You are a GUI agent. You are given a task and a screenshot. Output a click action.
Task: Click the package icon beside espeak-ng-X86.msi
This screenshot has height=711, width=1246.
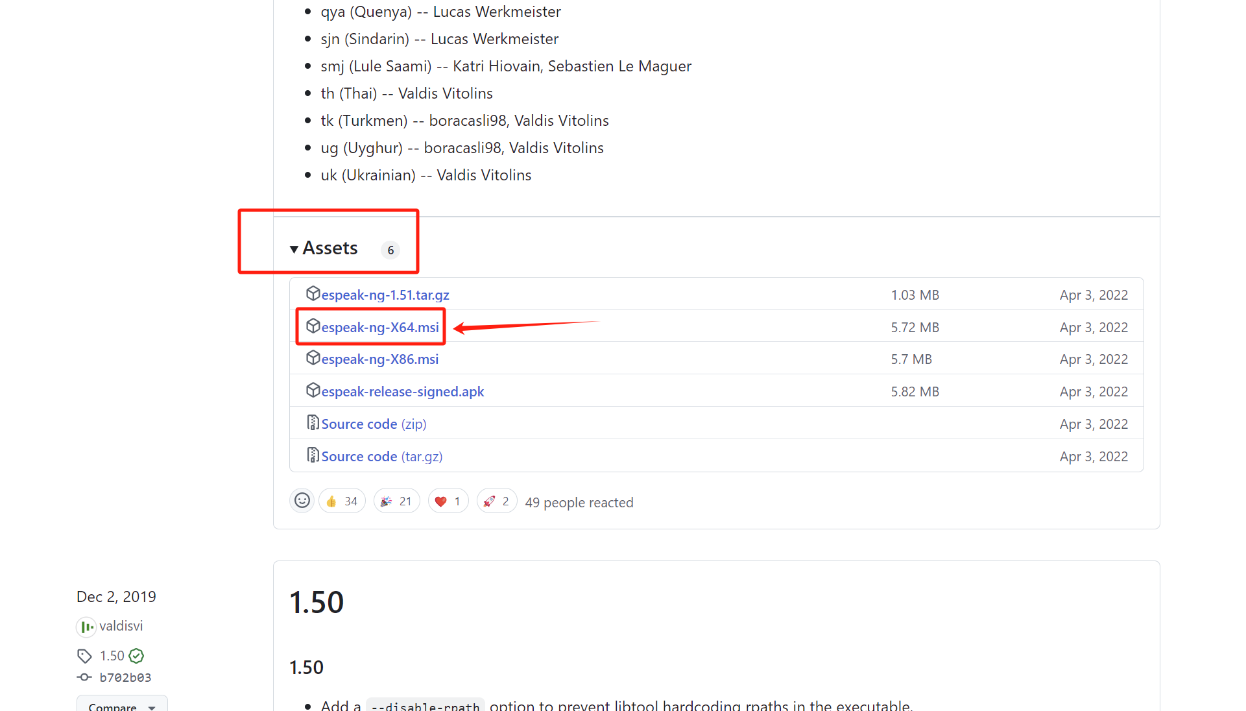coord(313,358)
